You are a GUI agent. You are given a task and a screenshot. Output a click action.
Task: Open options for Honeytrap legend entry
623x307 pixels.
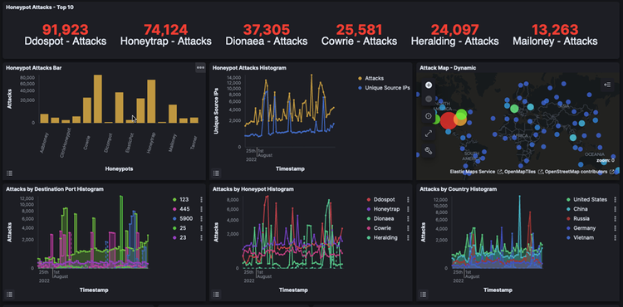[408, 209]
